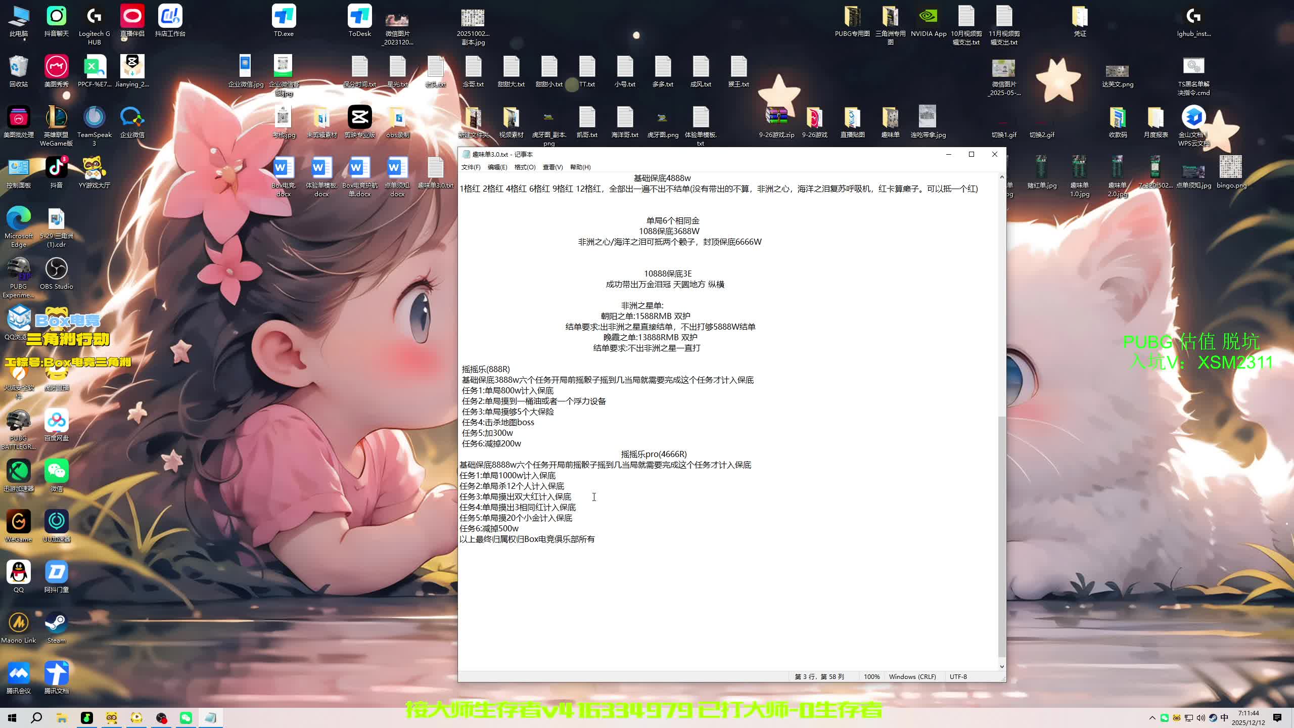The width and height of the screenshot is (1294, 728).
Task: Open the 格式(O) menu in Notepad
Action: coord(525,167)
